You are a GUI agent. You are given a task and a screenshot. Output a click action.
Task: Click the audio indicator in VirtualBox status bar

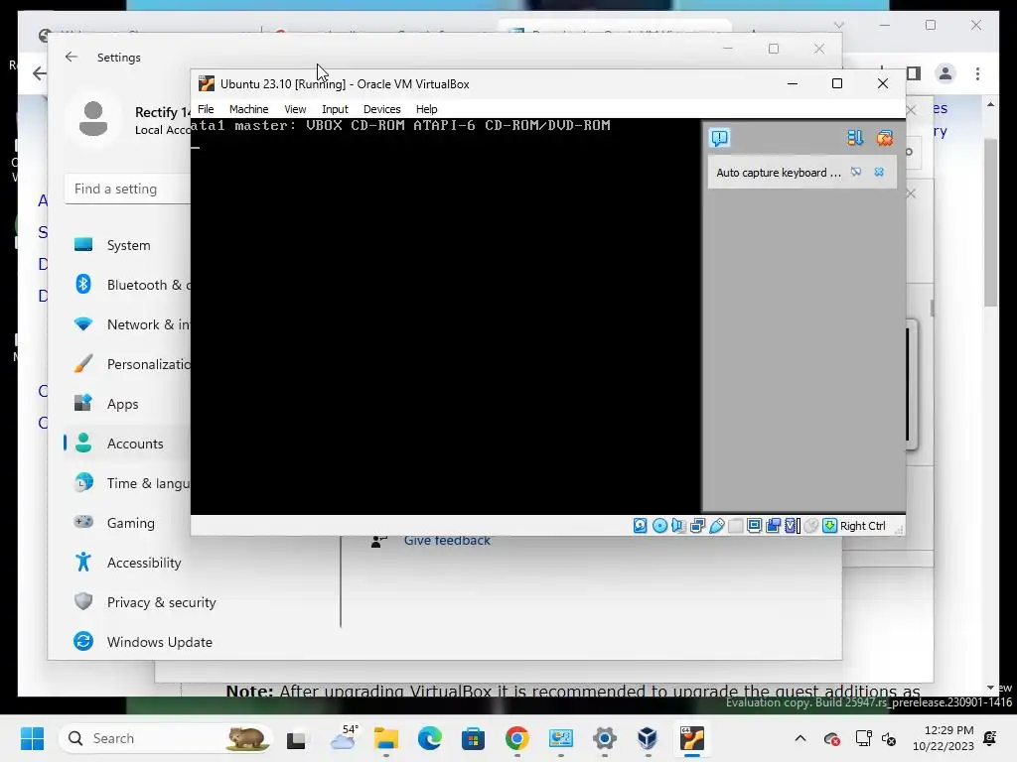[x=678, y=526]
